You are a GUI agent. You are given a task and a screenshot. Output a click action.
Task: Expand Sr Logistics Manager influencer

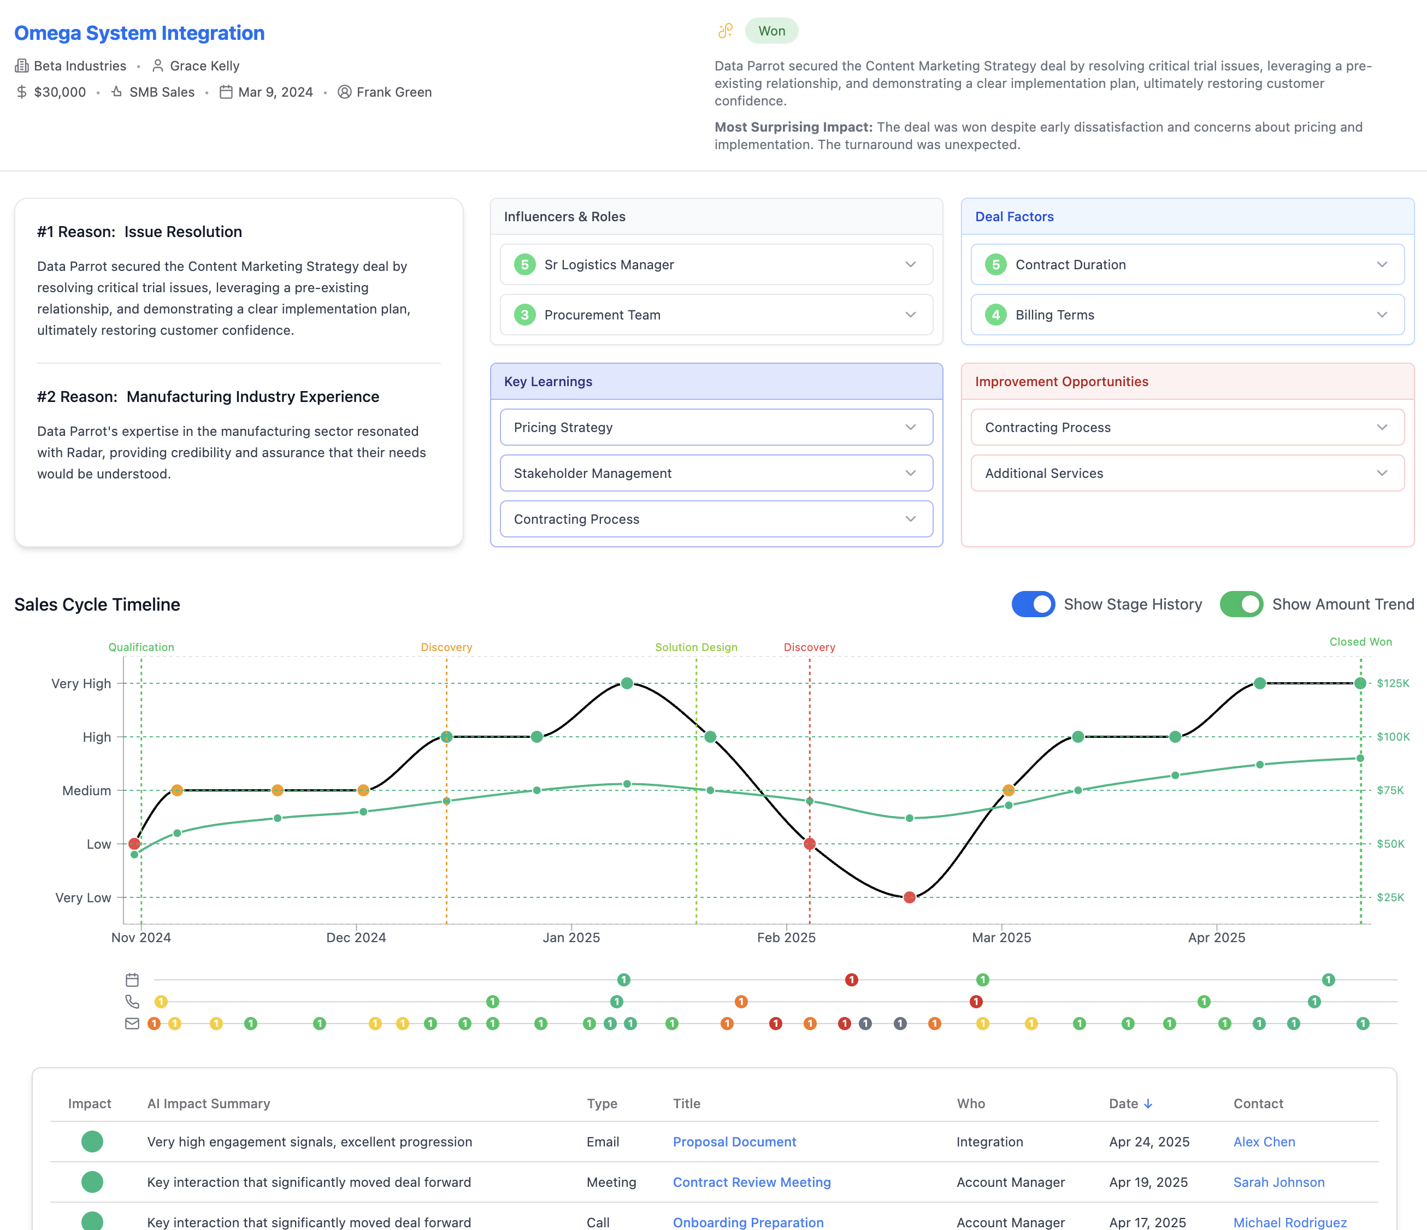[x=716, y=264]
